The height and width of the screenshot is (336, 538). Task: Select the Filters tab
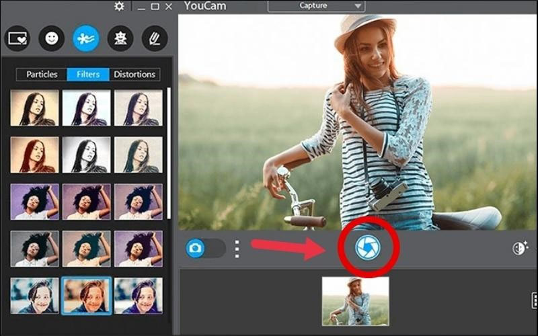tap(88, 74)
